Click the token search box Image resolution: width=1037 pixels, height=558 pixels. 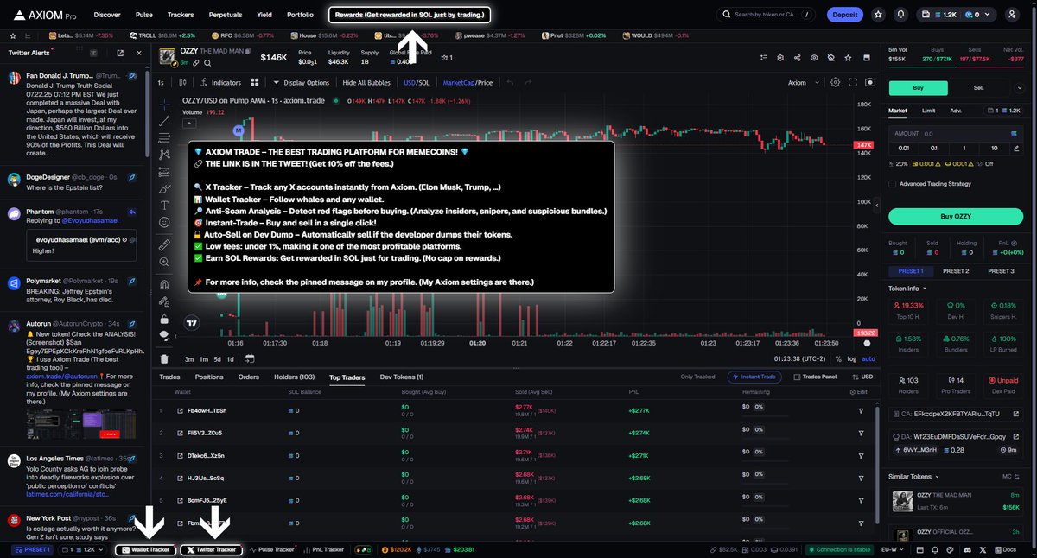click(x=765, y=15)
